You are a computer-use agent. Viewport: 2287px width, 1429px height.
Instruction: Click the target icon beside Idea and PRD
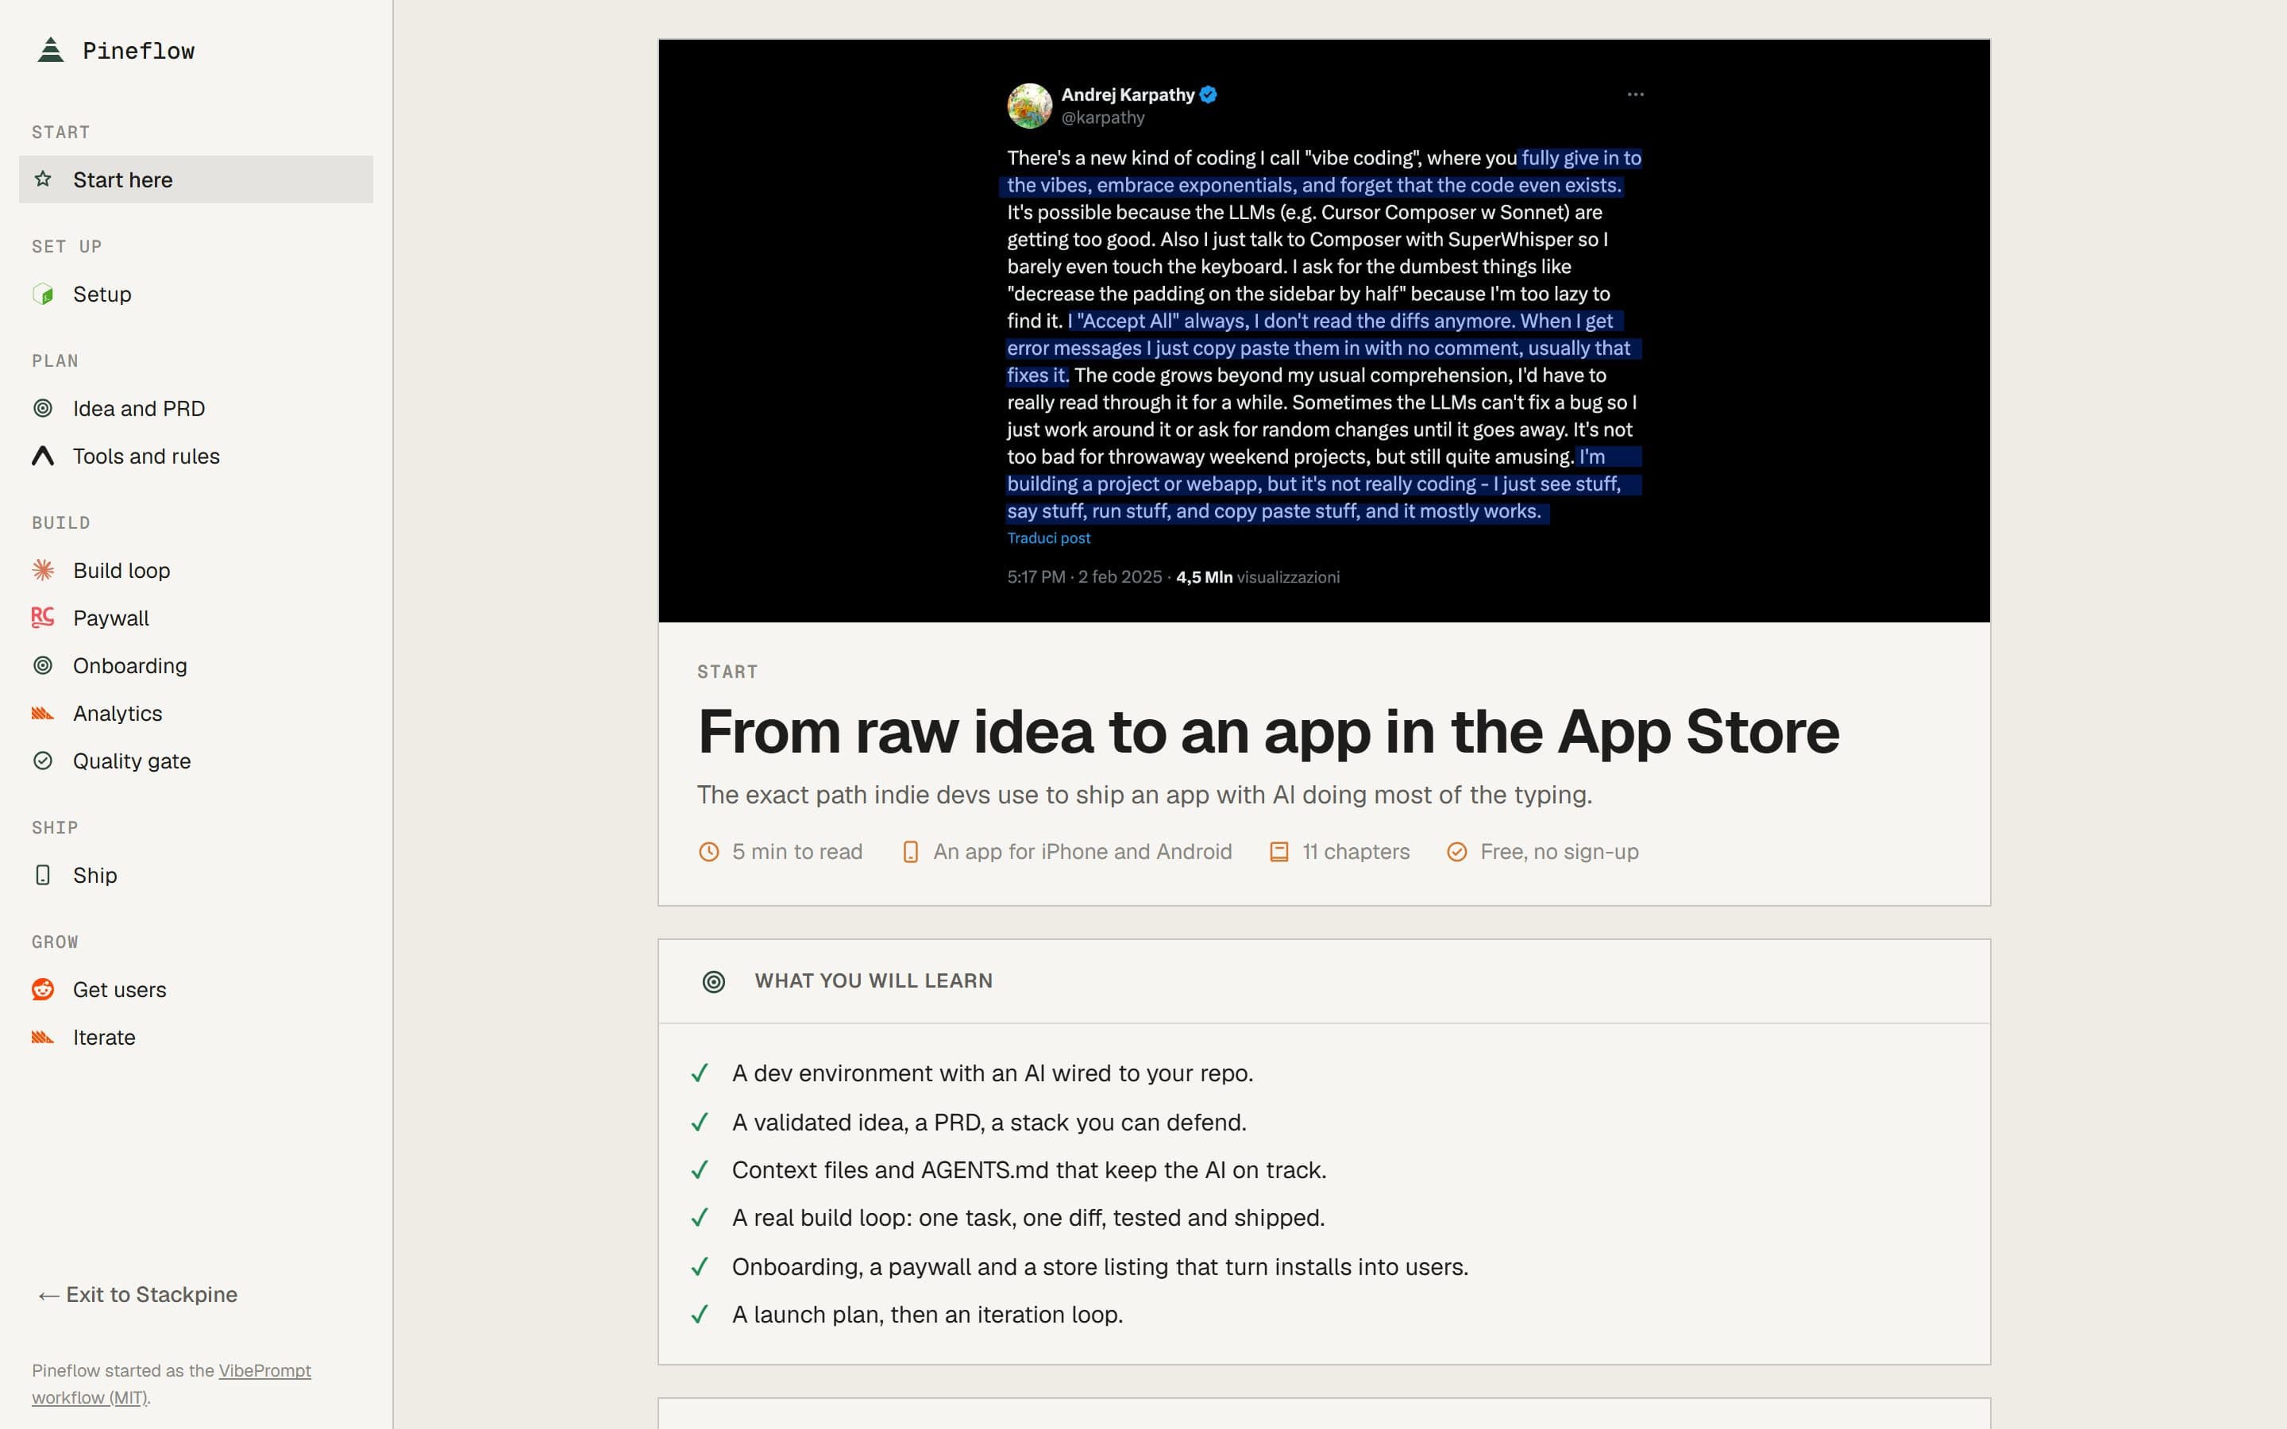[x=43, y=408]
